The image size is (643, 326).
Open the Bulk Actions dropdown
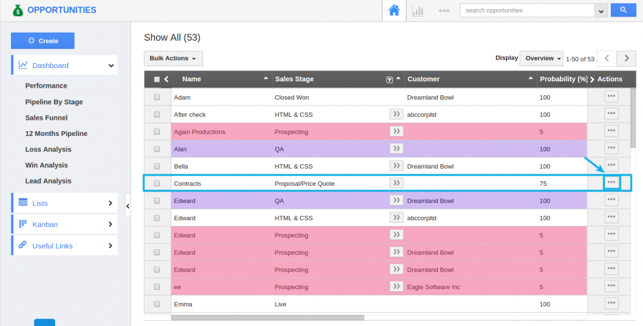173,58
